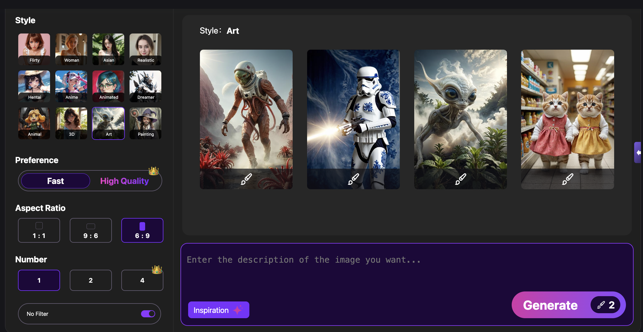The image size is (643, 332).
Task: Click brush icon on kittens image
Action: coord(567,179)
